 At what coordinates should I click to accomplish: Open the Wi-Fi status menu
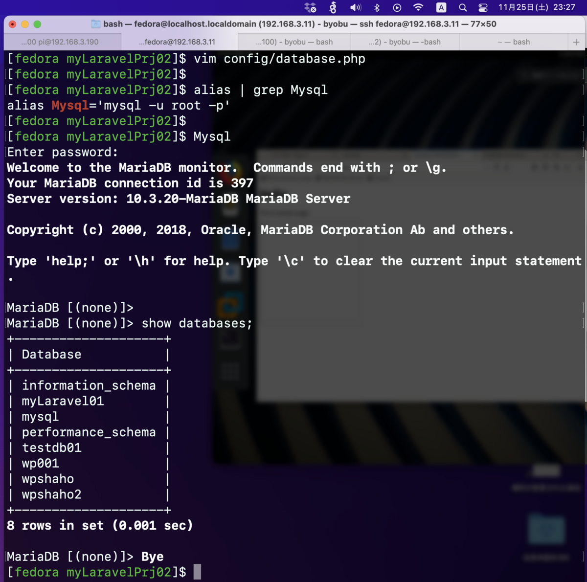[x=418, y=7]
